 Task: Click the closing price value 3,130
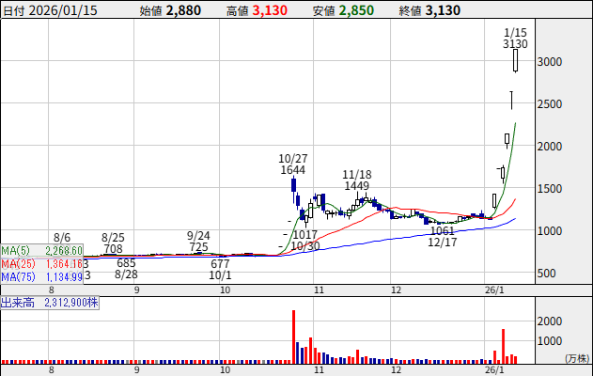[x=443, y=10]
